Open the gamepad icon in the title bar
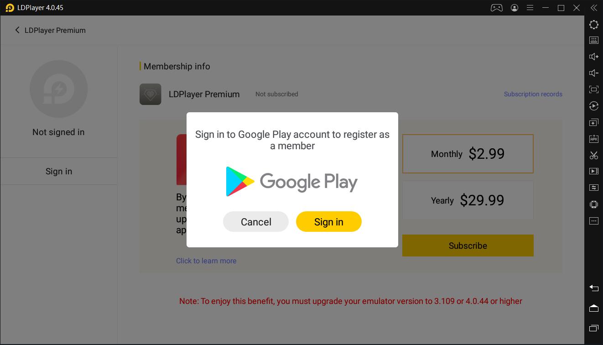Viewport: 603px width, 345px height. pyautogui.click(x=496, y=8)
